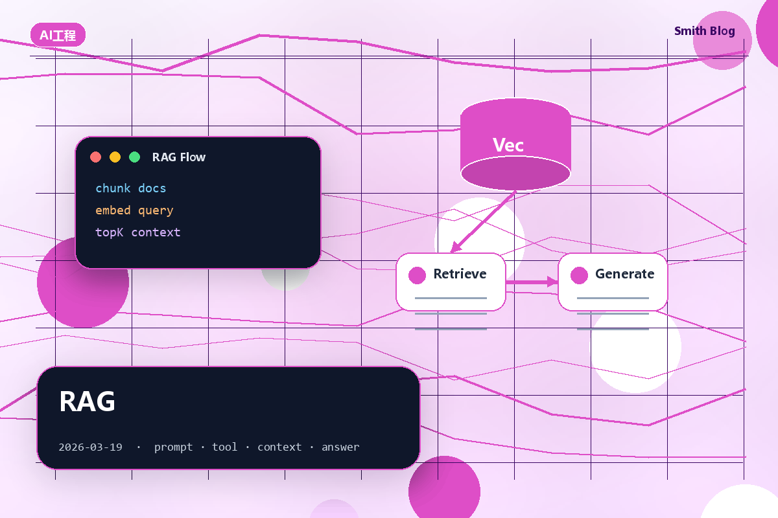The image size is (778, 518).
Task: Select the "topK context" code line
Action: click(x=138, y=232)
